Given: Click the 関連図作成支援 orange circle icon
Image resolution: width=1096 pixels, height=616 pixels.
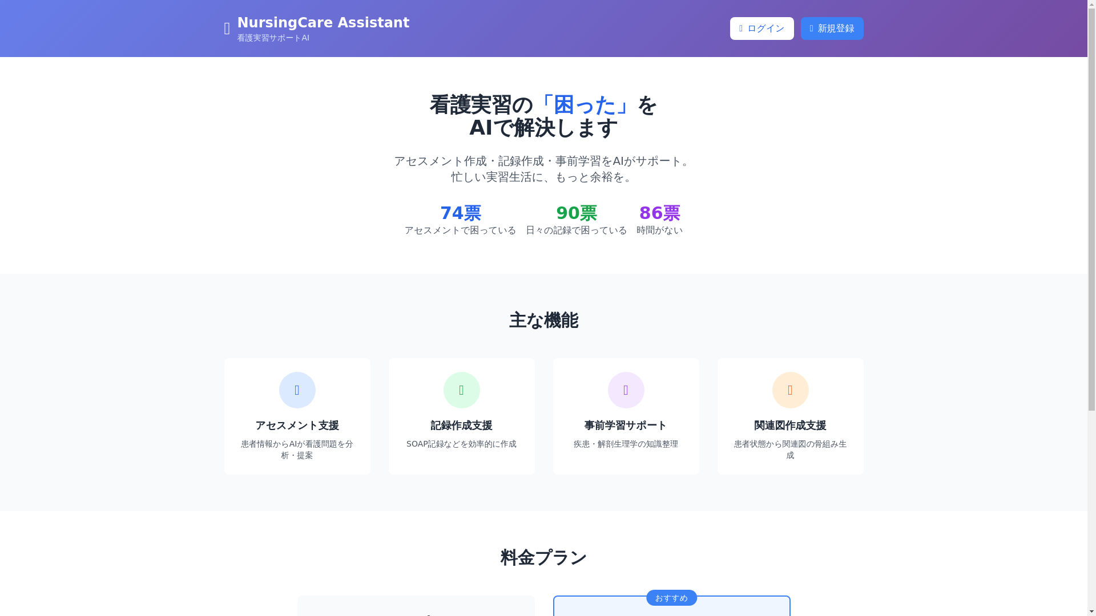Looking at the screenshot, I should pos(790,390).
